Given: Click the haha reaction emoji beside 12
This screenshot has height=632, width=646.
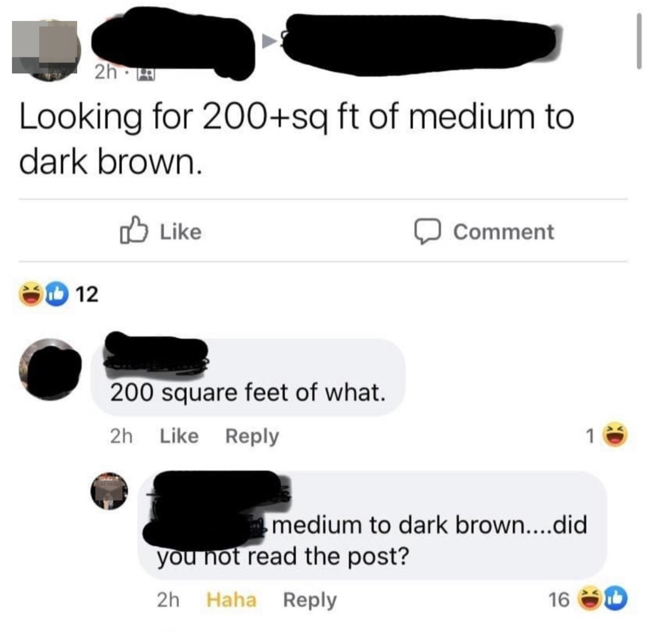Looking at the screenshot, I should pos(31,294).
